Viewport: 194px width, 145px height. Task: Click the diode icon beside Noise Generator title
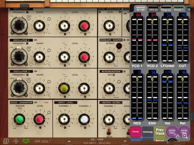(x=36, y=102)
